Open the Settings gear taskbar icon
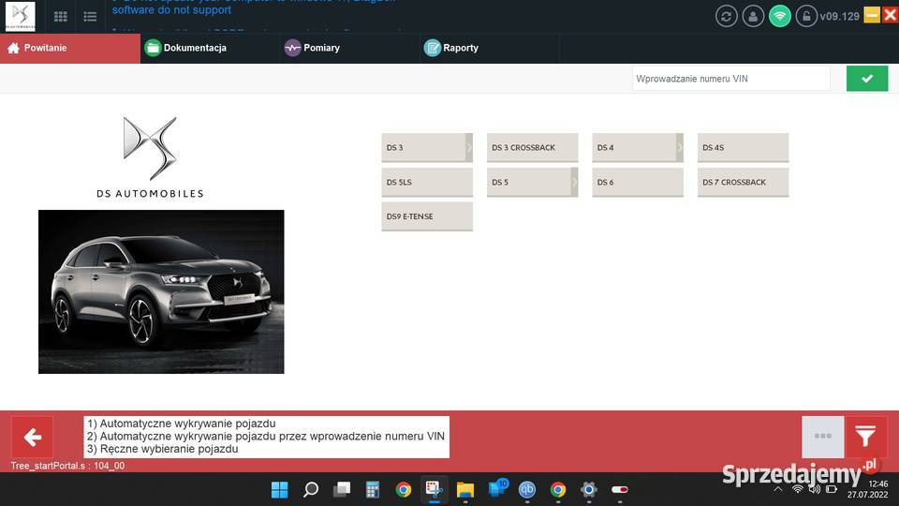This screenshot has height=506, width=899. point(589,489)
